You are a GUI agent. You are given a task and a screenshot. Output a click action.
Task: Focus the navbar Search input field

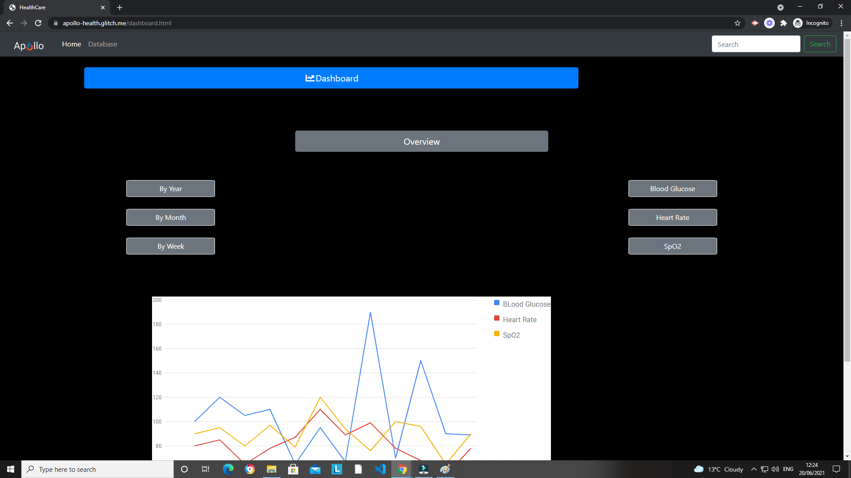coord(756,44)
